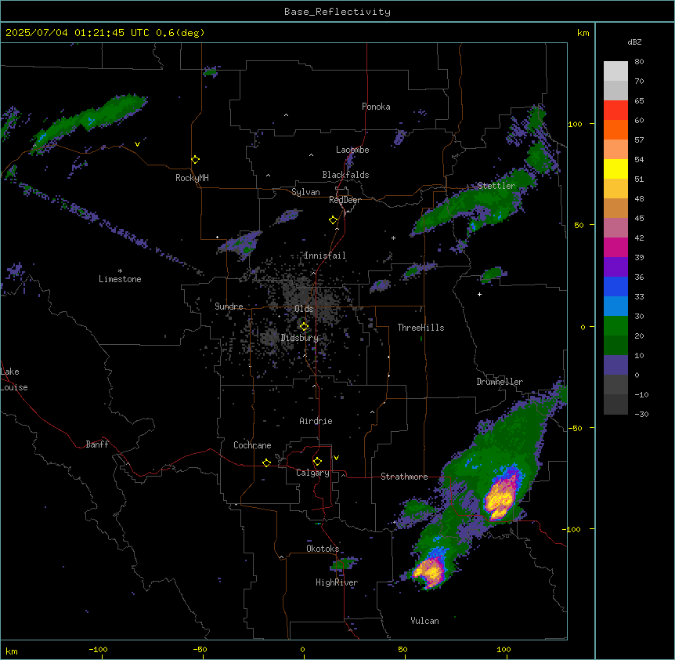Image resolution: width=675 pixels, height=660 pixels.
Task: Pick the orange 60-57 dBZ legend swatch
Action: click(615, 129)
